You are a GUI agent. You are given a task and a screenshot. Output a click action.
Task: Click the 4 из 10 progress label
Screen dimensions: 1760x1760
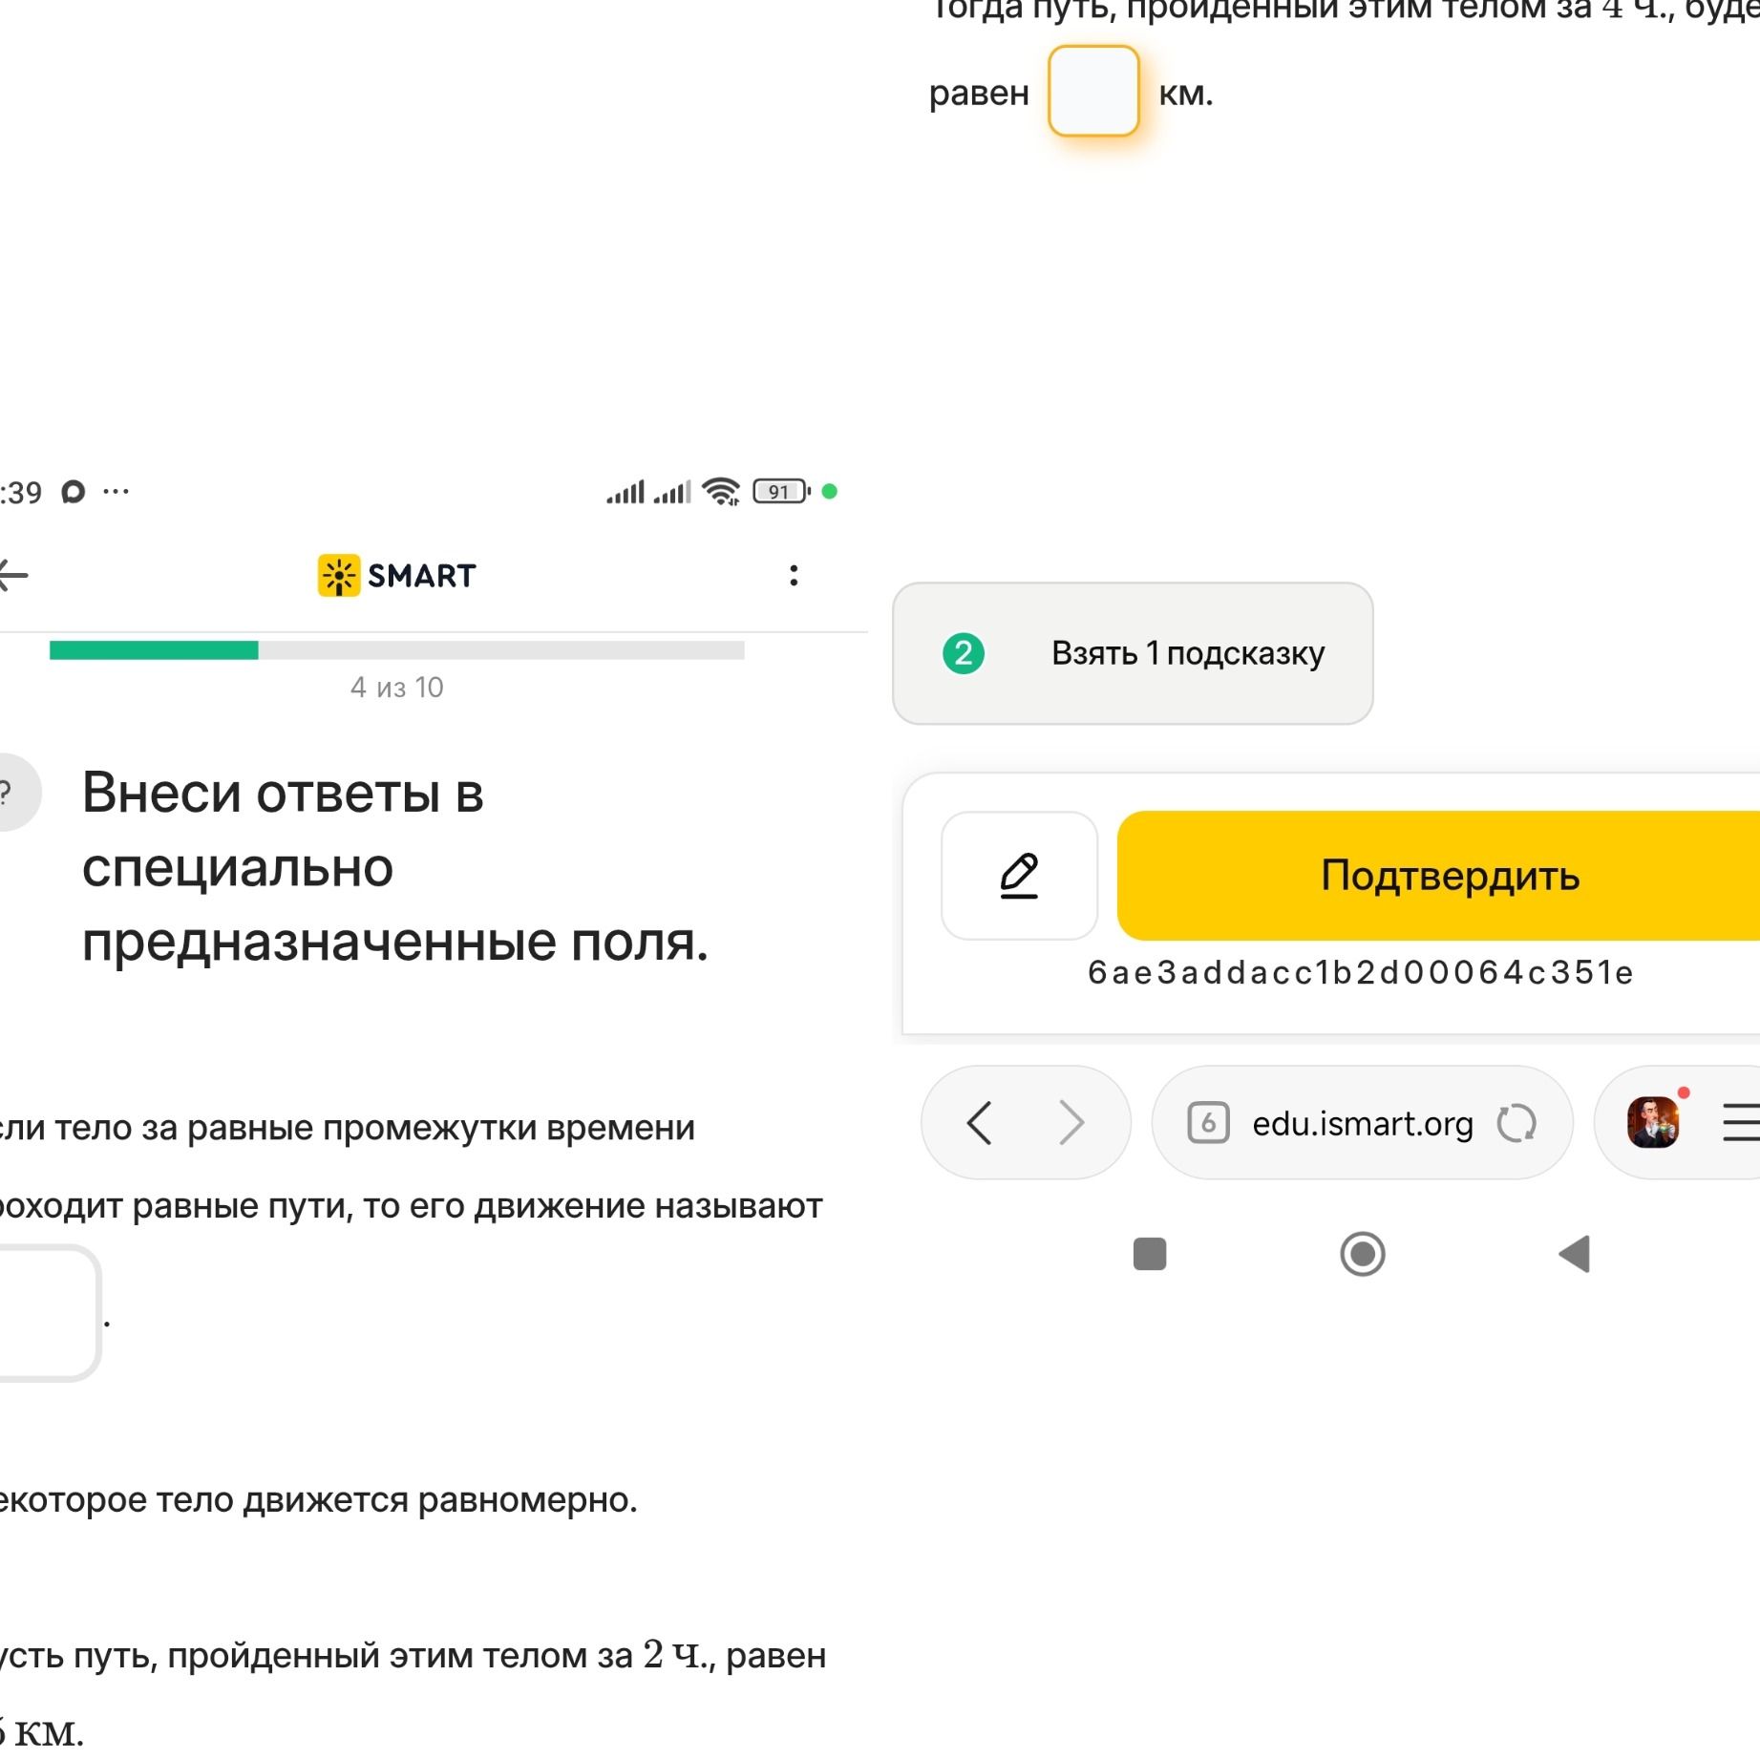(397, 688)
